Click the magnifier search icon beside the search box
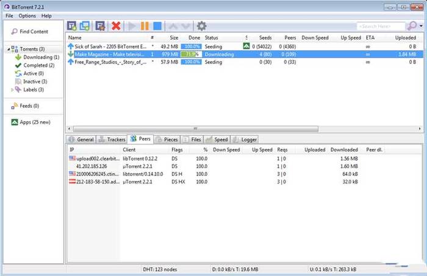 point(412,26)
